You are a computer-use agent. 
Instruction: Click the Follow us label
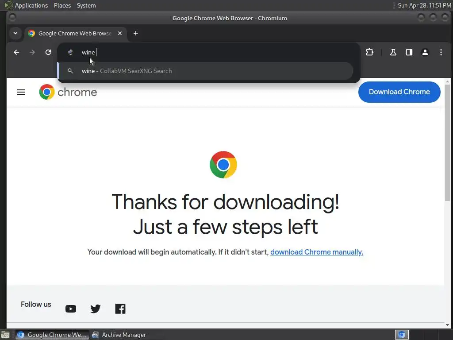click(x=36, y=305)
